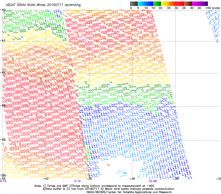This screenshot has height=194, width=221.
Task: Click the title 'ASCAT 25KM NOAA Winds 20160717 ascending'
Action: coord(43,5)
